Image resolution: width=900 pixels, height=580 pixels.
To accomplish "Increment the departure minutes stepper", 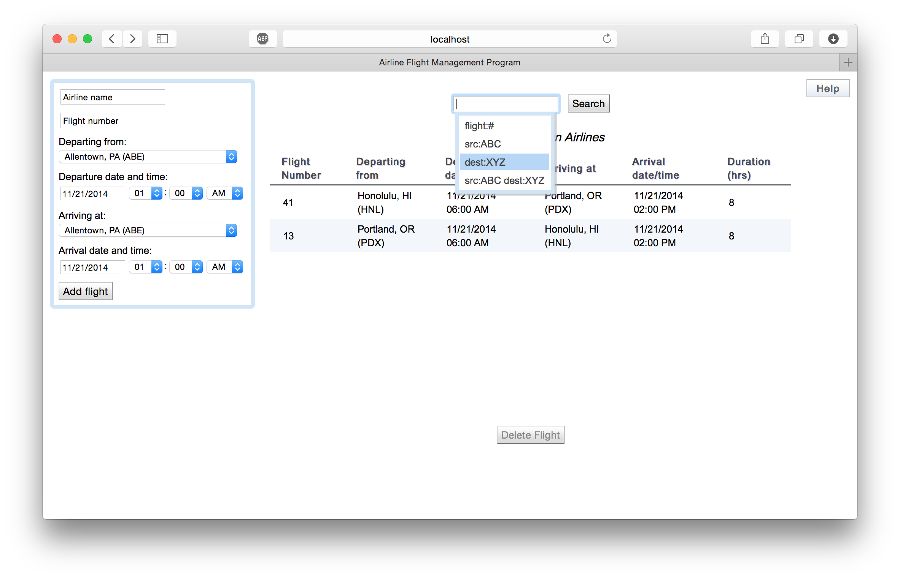I will click(197, 191).
